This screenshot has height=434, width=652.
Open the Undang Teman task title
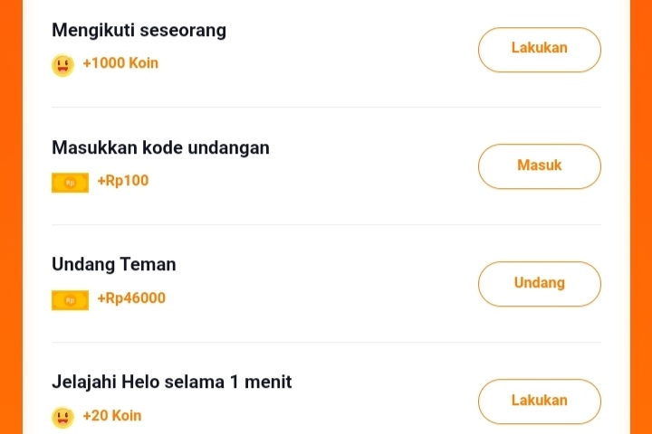pos(113,265)
